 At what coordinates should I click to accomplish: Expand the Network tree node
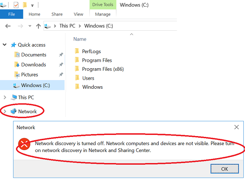coord(5,111)
